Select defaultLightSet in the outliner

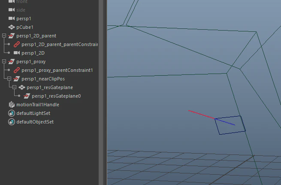click(x=33, y=113)
